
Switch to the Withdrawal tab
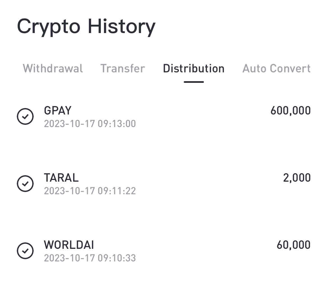pos(53,69)
